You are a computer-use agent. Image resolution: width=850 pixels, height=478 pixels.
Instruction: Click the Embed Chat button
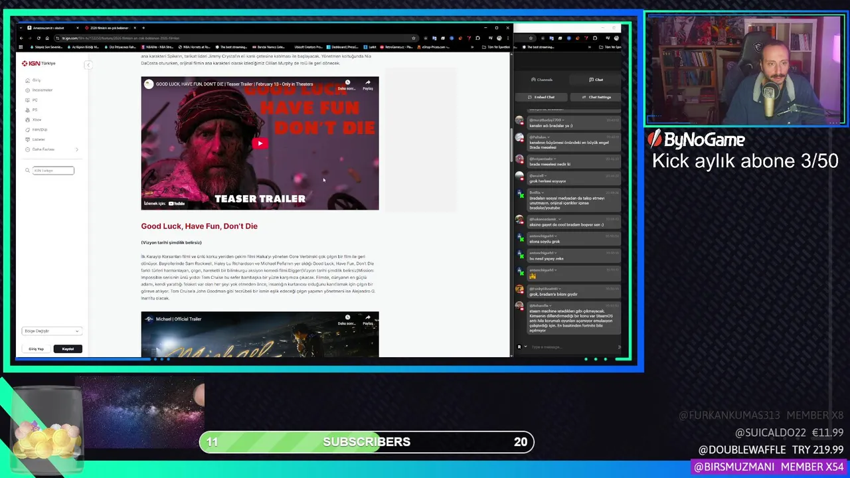coord(541,97)
